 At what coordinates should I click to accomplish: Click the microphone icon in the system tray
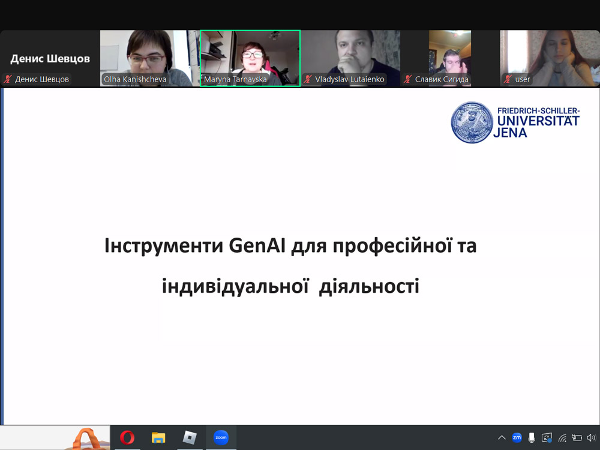[x=533, y=437]
